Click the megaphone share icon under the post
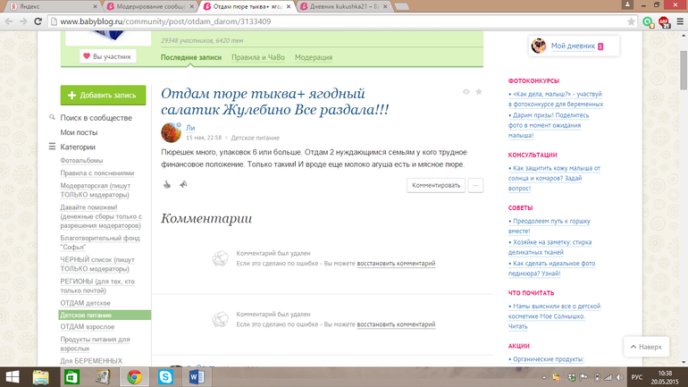The width and height of the screenshot is (688, 387). tap(182, 185)
